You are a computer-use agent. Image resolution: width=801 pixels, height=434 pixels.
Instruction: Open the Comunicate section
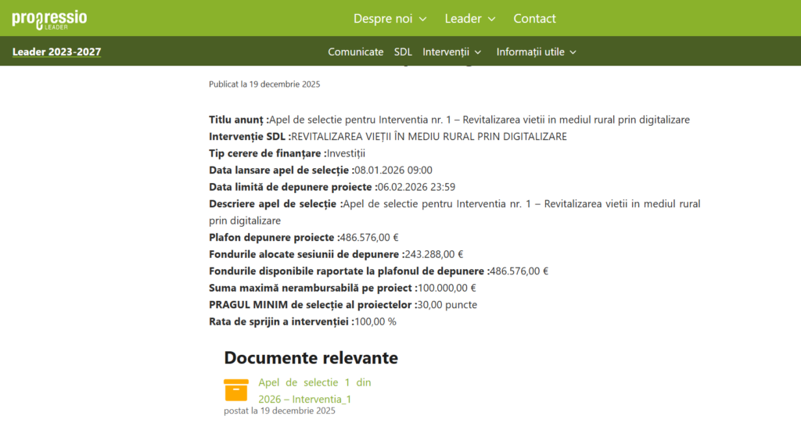click(x=355, y=52)
